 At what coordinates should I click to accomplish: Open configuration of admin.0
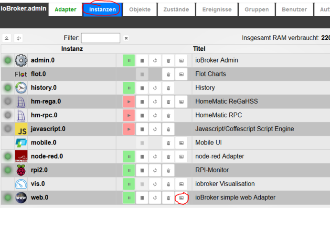tap(142, 60)
